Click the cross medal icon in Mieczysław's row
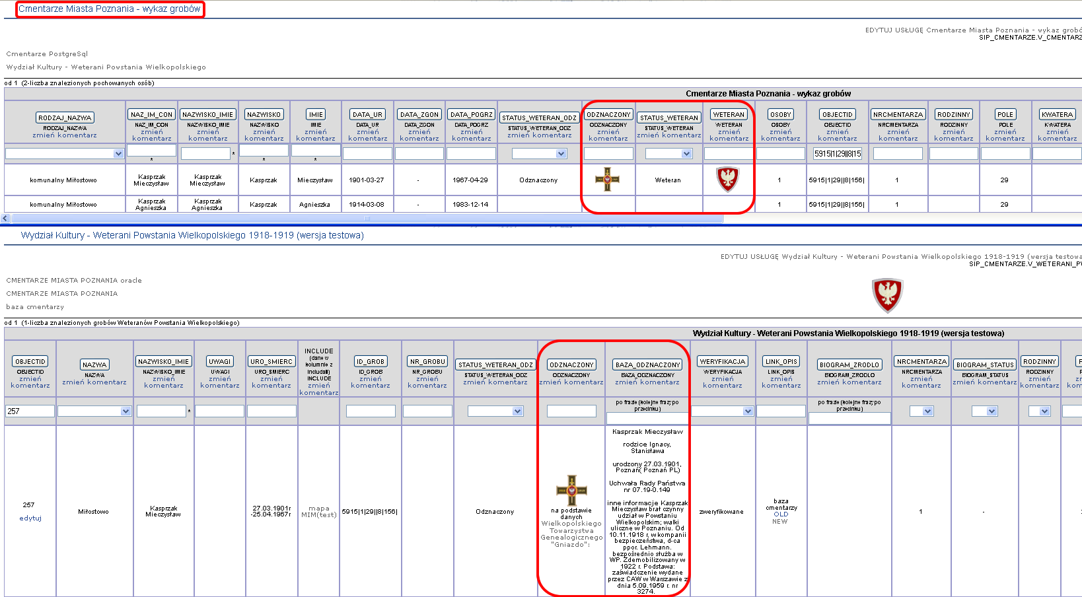The image size is (1082, 597). pos(607,179)
